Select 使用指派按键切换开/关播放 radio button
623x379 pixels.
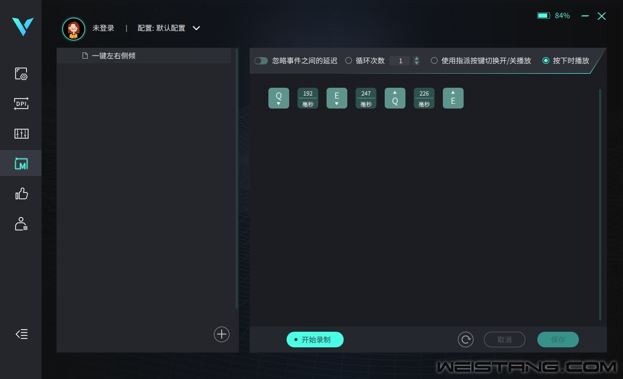coord(434,61)
